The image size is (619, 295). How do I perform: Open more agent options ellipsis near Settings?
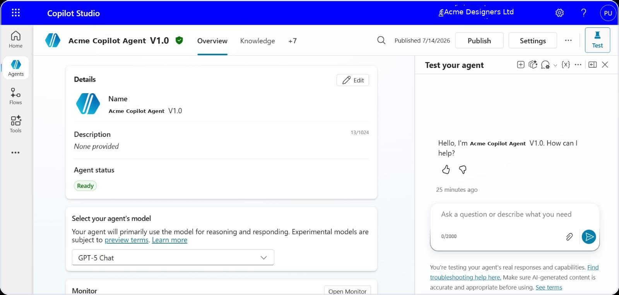click(568, 40)
